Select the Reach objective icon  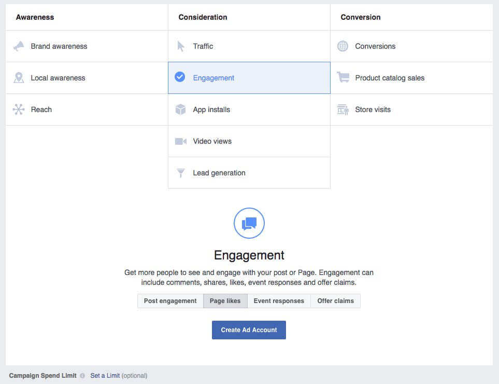(19, 109)
